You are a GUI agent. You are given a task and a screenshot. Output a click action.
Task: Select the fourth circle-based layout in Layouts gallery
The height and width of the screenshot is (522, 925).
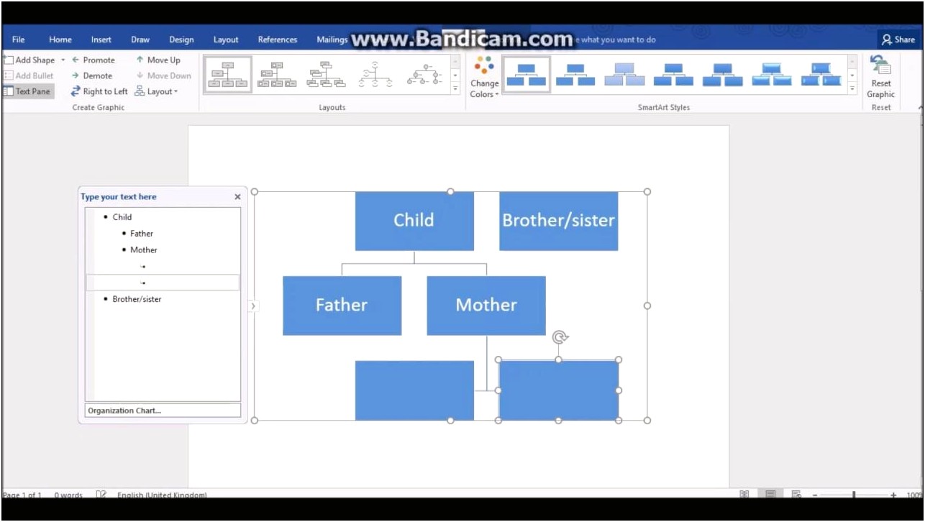pyautogui.click(x=375, y=75)
